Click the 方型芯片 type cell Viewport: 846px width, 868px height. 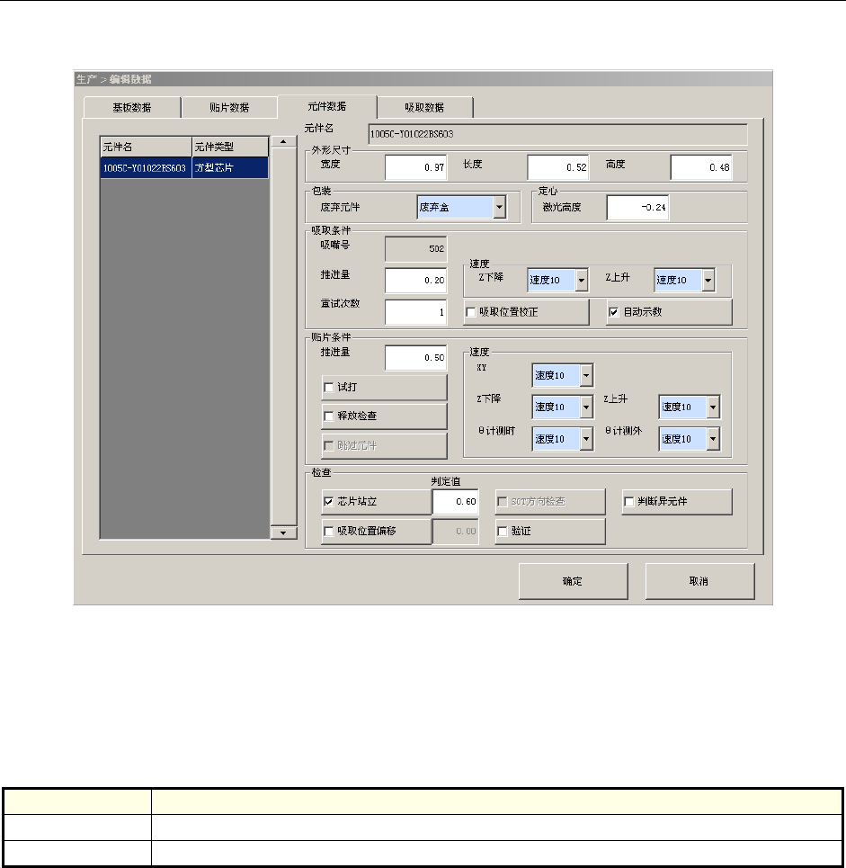(x=230, y=167)
